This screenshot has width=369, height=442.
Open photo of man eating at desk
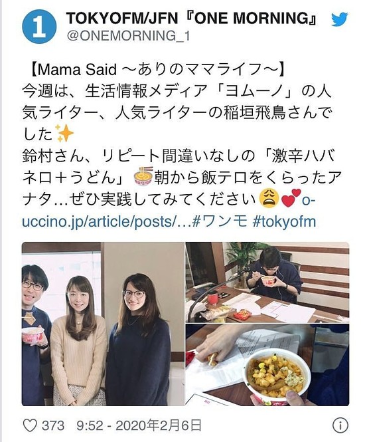[x=267, y=282]
